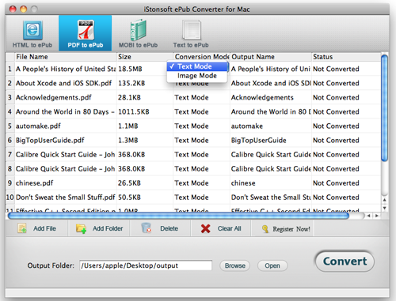The width and height of the screenshot is (396, 301).
Task: Click the horizontal scroll left arrow
Action: point(368,216)
